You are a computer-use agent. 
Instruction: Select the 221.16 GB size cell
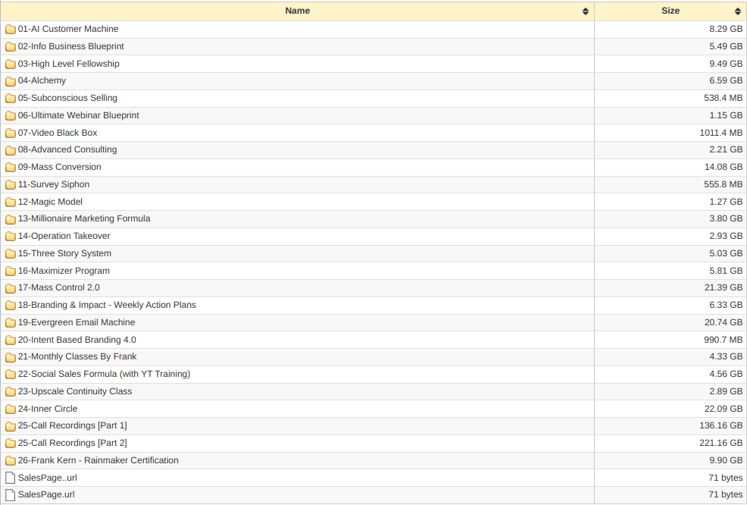pos(720,443)
